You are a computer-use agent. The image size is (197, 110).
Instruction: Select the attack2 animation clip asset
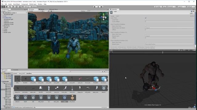pos(18,98)
